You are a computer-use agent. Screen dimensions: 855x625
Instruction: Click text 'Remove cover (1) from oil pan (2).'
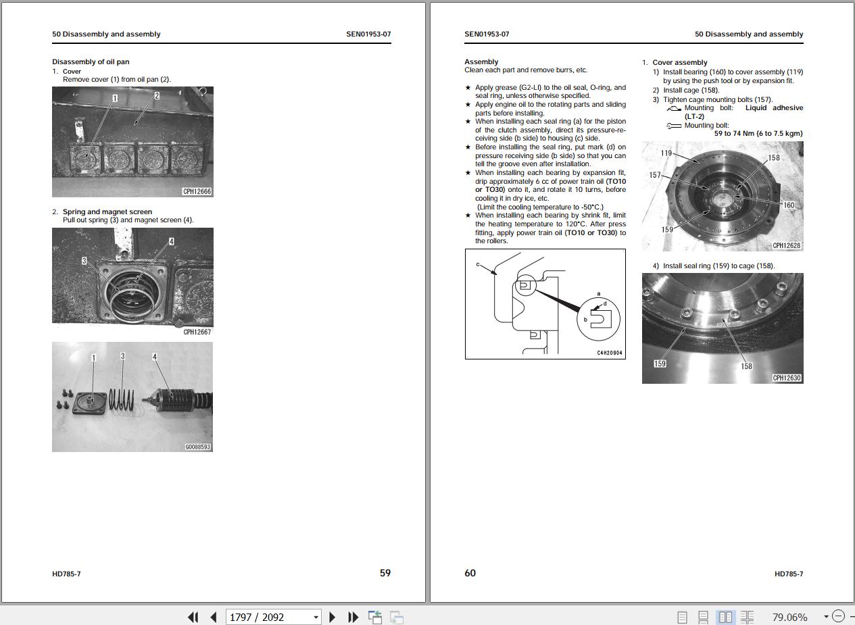click(x=117, y=79)
